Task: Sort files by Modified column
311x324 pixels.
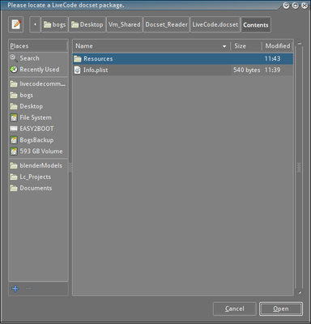Action: (x=278, y=46)
